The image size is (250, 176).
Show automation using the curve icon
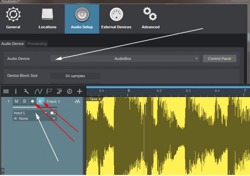[x=38, y=91]
